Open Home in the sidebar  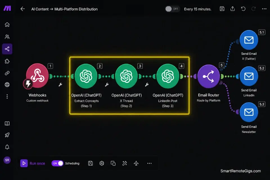point(7,24)
